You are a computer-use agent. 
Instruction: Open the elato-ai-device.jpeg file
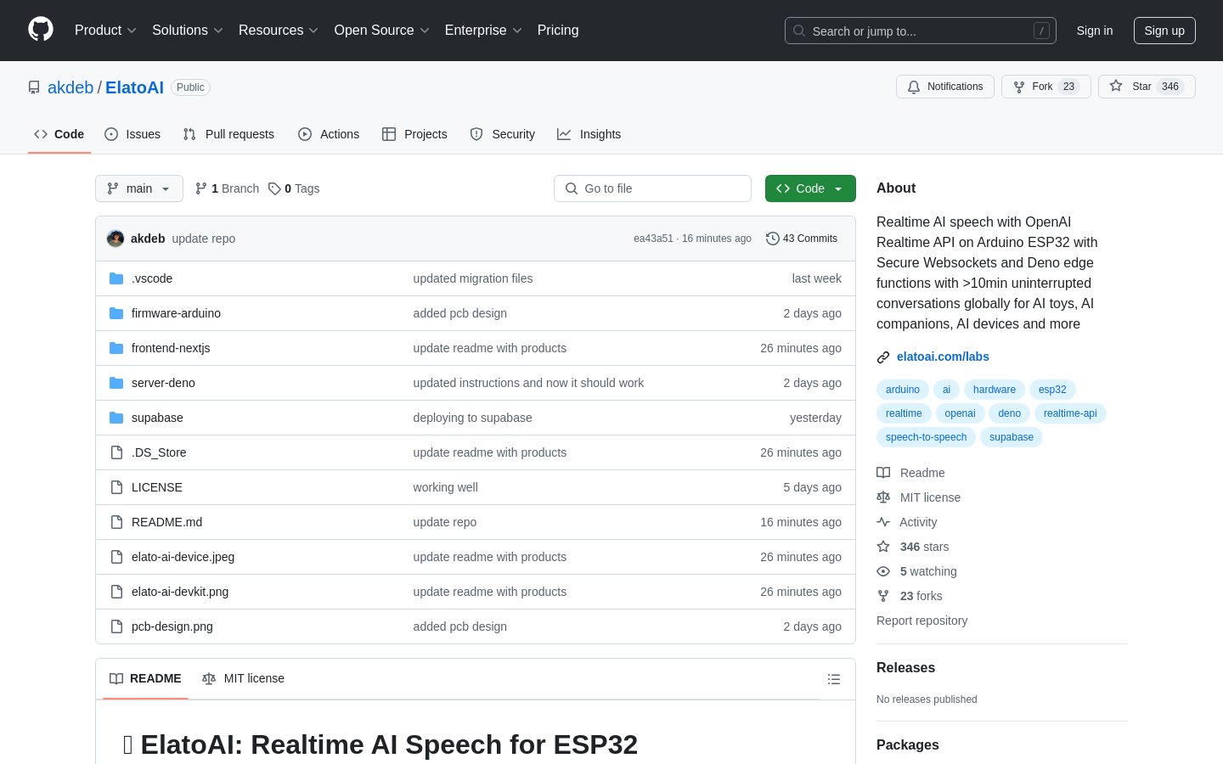click(x=183, y=557)
